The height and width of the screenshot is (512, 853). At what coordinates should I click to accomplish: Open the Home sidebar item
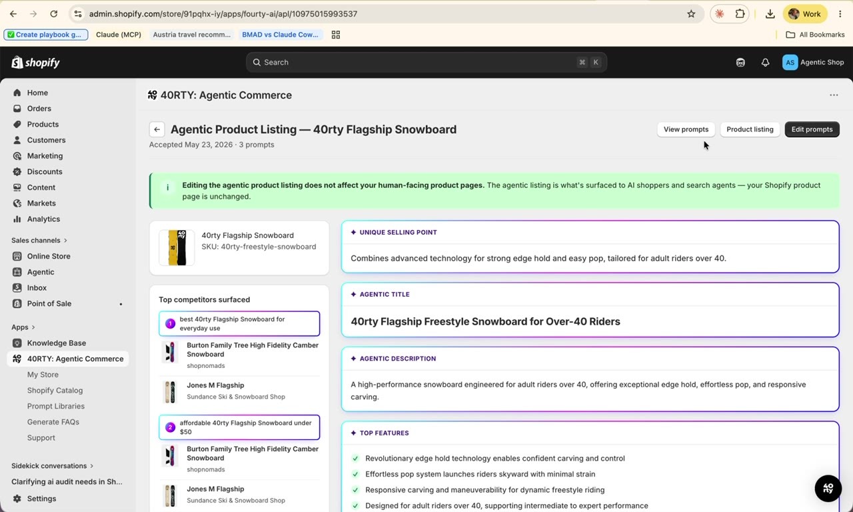(x=37, y=93)
